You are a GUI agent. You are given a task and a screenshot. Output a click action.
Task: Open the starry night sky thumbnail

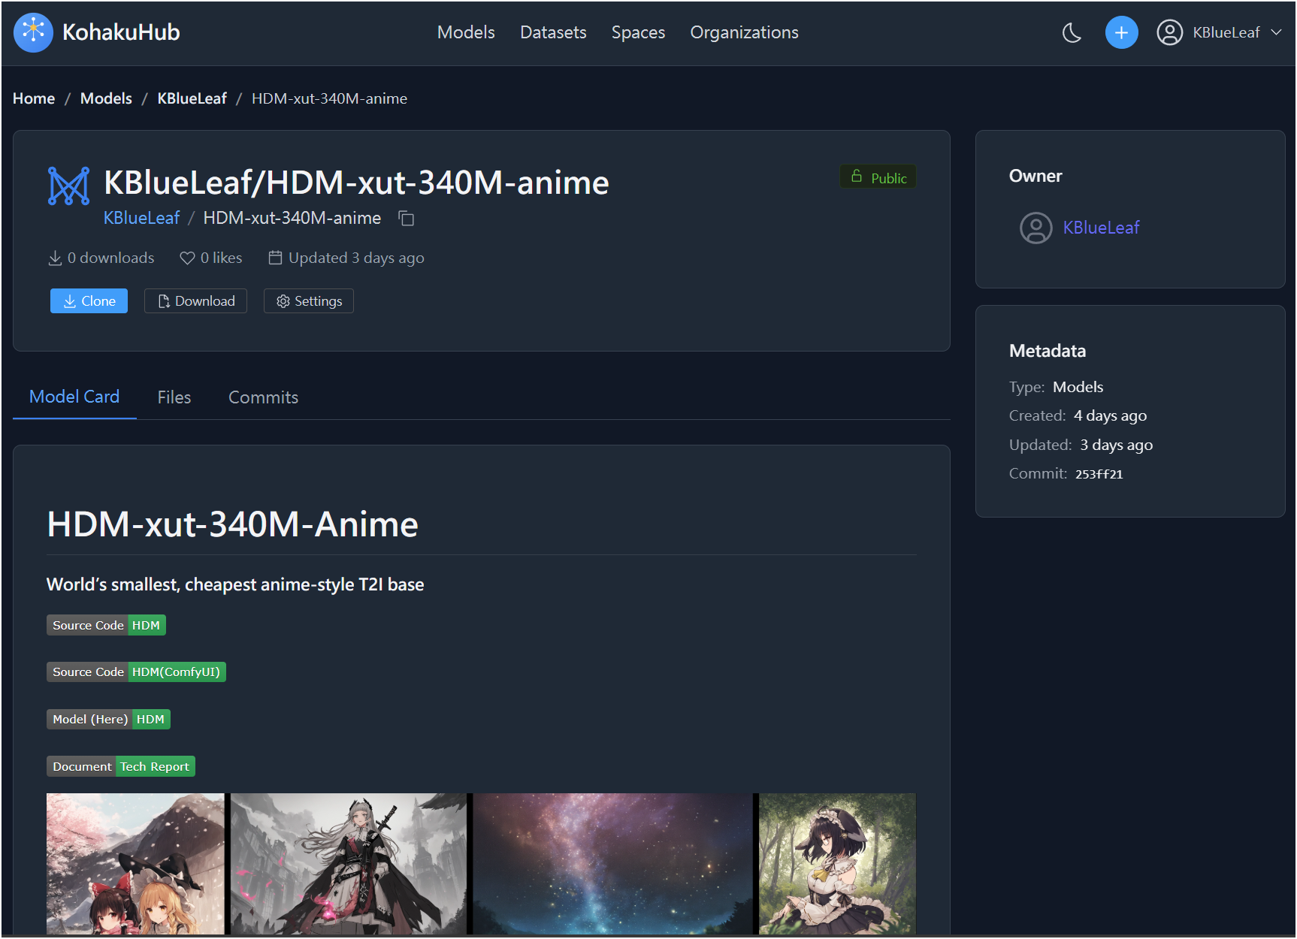[x=613, y=864]
